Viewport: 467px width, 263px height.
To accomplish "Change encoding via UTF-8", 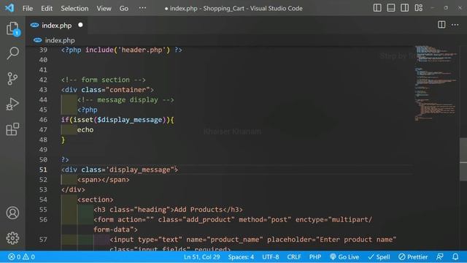I will 271,256.
